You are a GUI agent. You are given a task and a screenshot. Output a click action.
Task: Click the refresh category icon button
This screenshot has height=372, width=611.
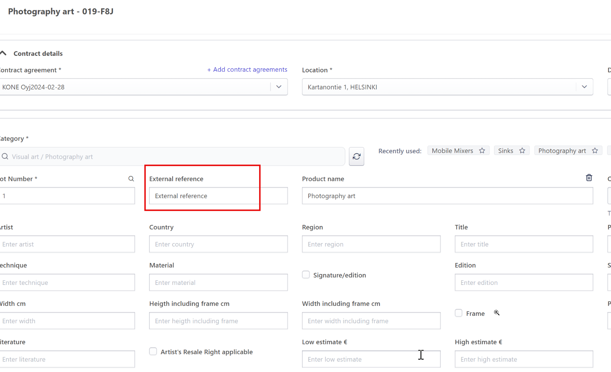point(356,157)
